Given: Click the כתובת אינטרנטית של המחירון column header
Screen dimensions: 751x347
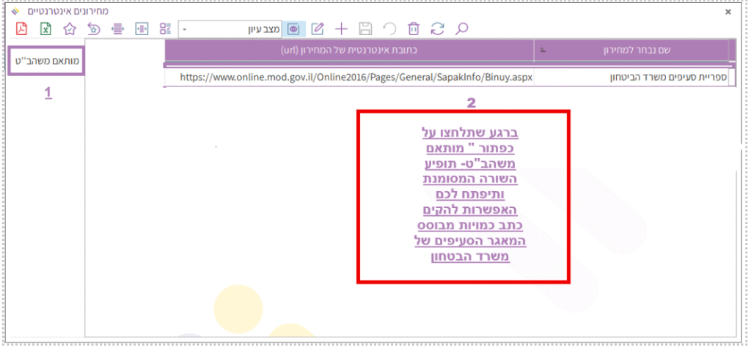Looking at the screenshot, I should tap(349, 51).
